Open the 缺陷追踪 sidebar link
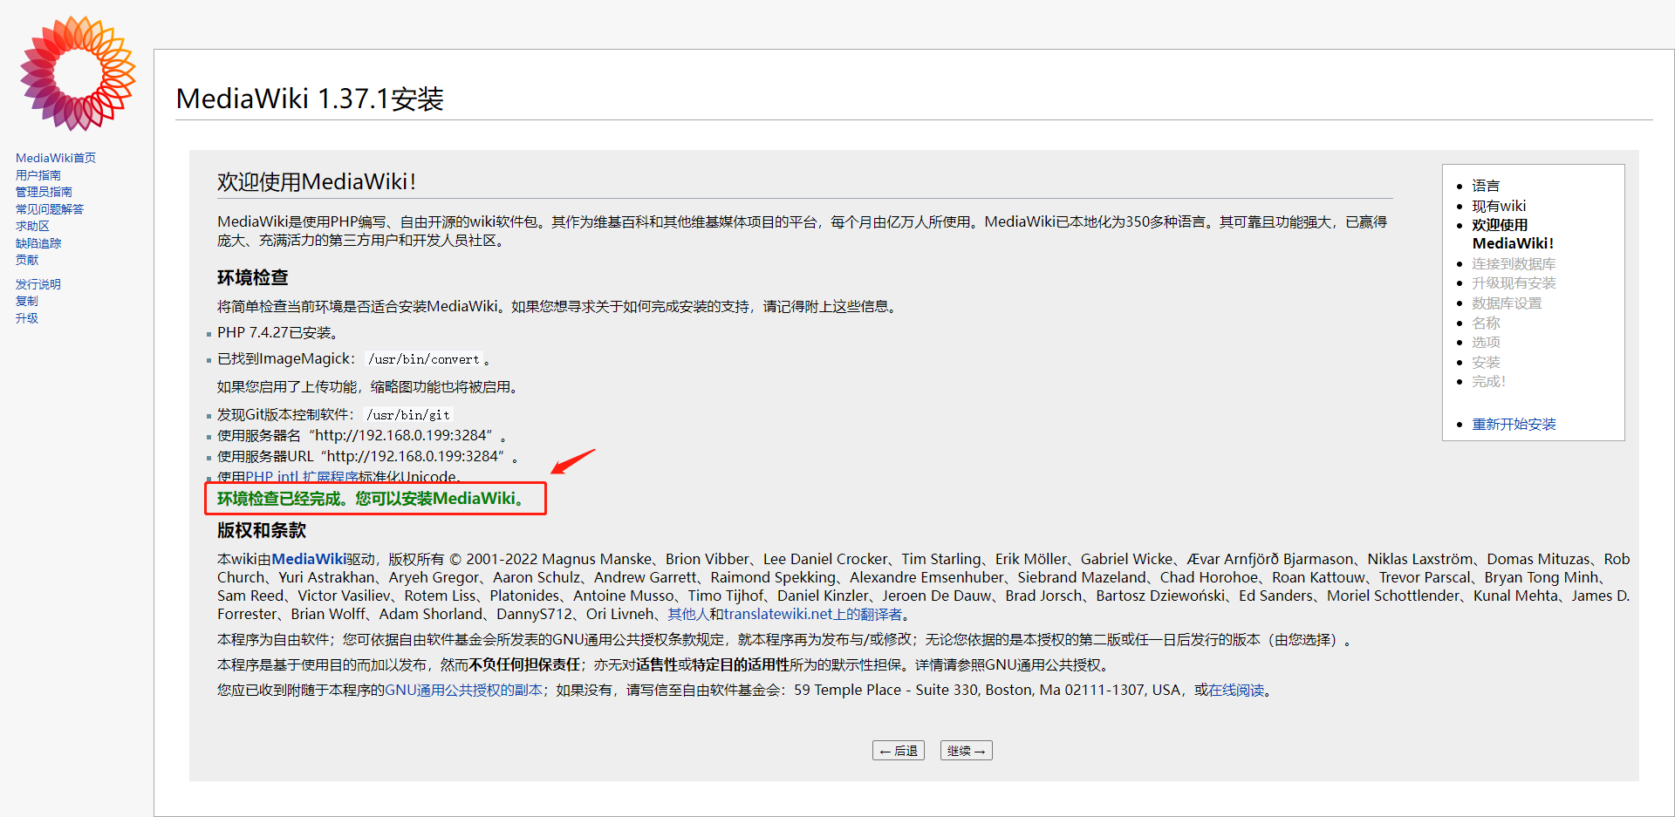The height and width of the screenshot is (817, 1675). [x=38, y=243]
